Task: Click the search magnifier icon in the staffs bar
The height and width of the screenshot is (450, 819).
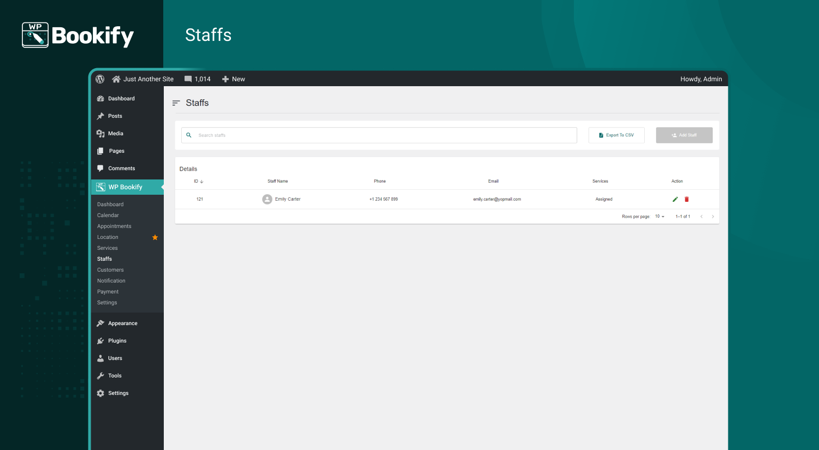Action: [x=189, y=135]
